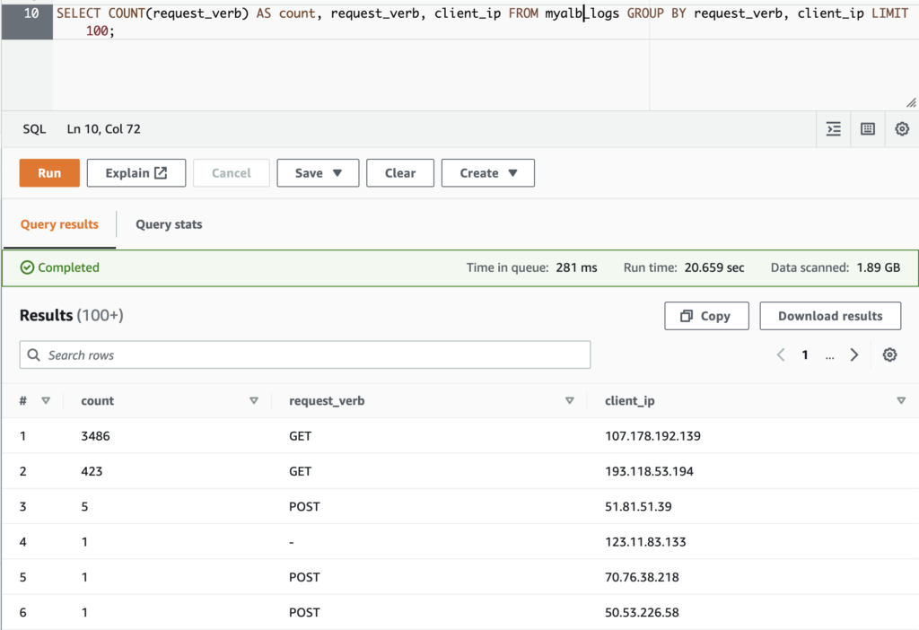This screenshot has width=919, height=630.
Task: Download the query results
Action: pyautogui.click(x=830, y=315)
